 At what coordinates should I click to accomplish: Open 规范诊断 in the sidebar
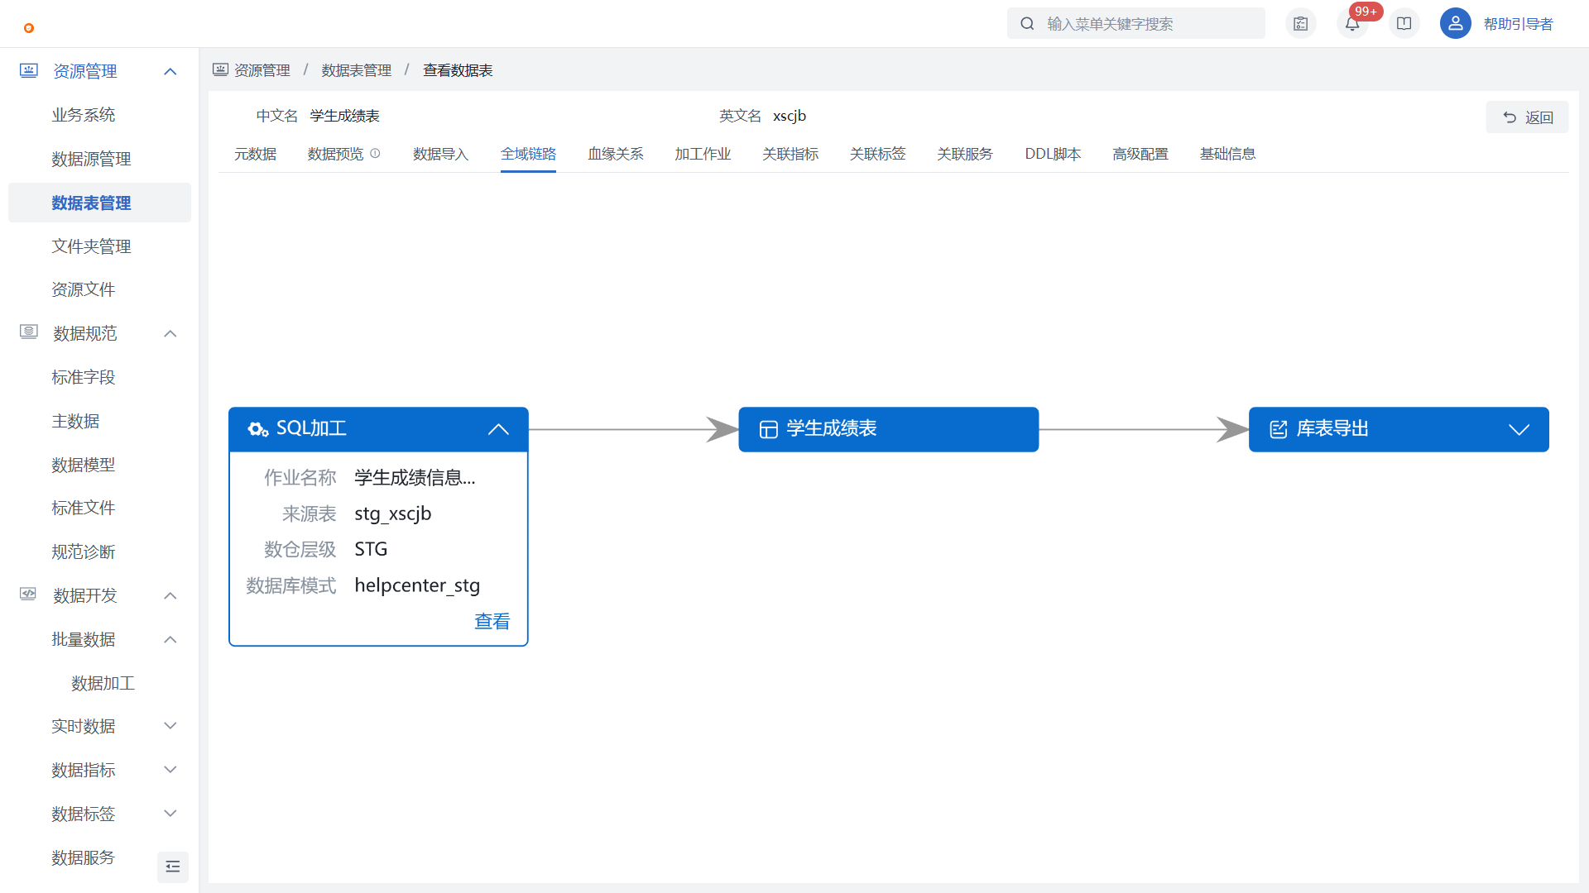[x=83, y=552]
